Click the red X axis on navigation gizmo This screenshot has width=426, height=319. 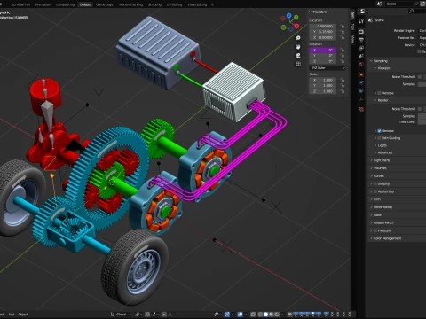click(x=296, y=27)
